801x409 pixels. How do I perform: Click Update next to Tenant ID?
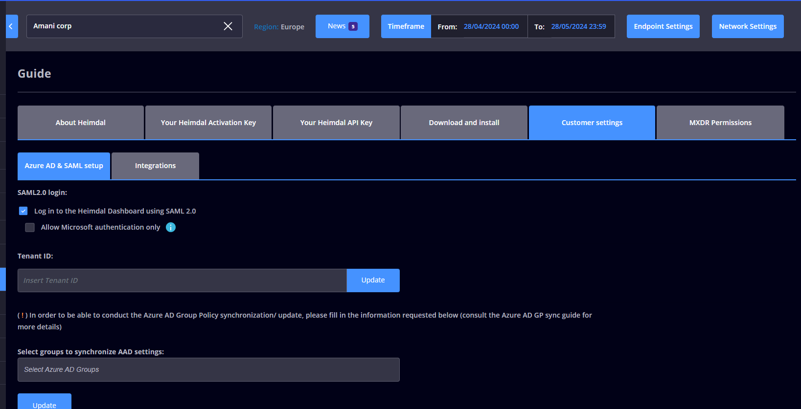[x=373, y=280]
